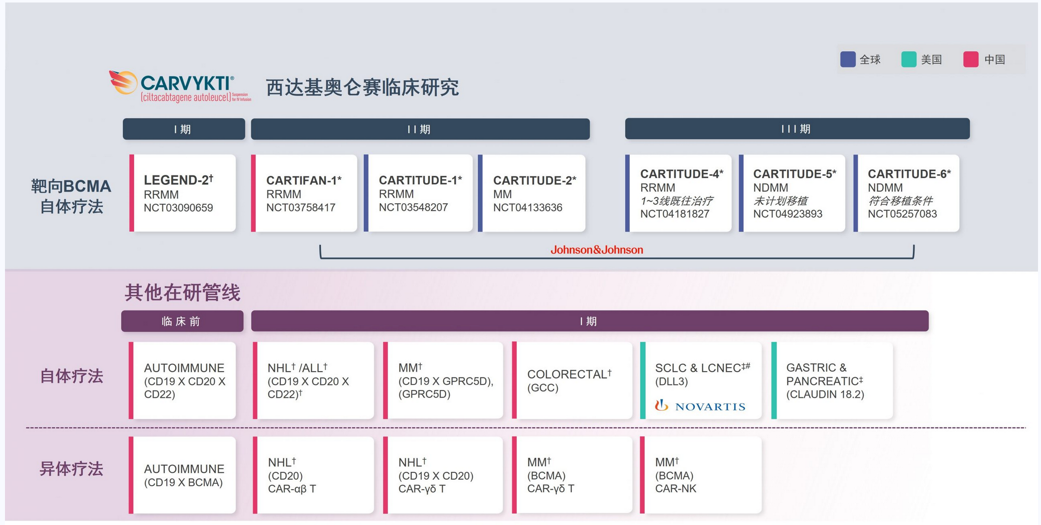Click the 未计划移植 note
The width and height of the screenshot is (1041, 525).
(x=780, y=201)
